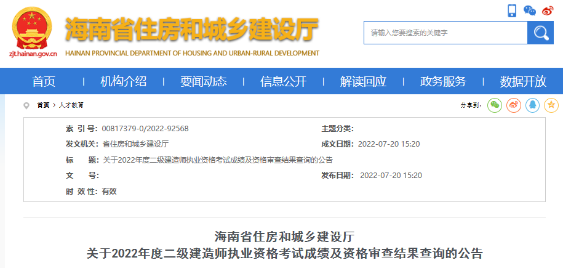Click the breadcrumb location pin icon
The image size is (563, 268).
click(26, 105)
